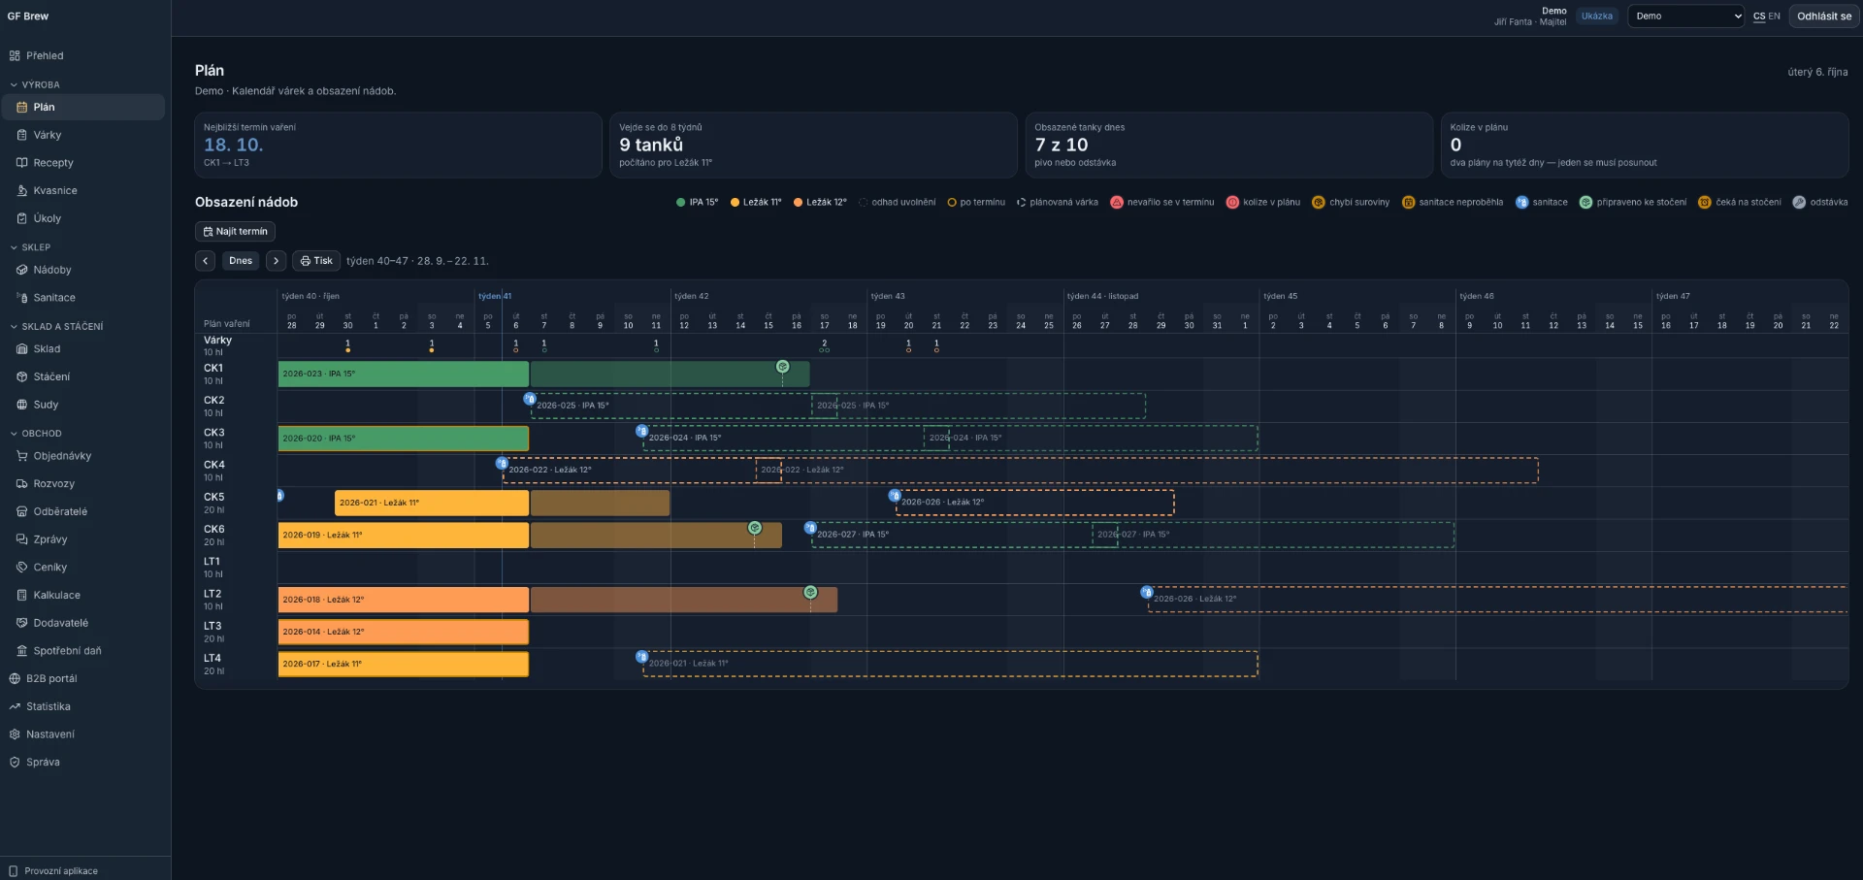Open the Demo brewery dropdown
This screenshot has width=1863, height=880.
(1686, 16)
